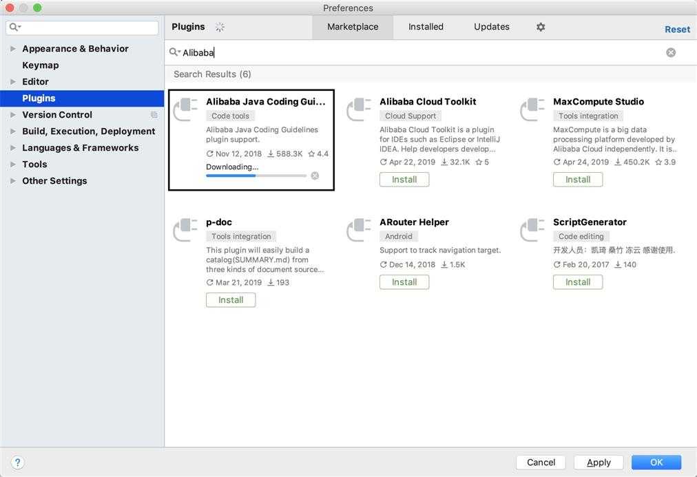Expand the Other Settings node
Image resolution: width=697 pixels, height=477 pixels.
coord(13,181)
